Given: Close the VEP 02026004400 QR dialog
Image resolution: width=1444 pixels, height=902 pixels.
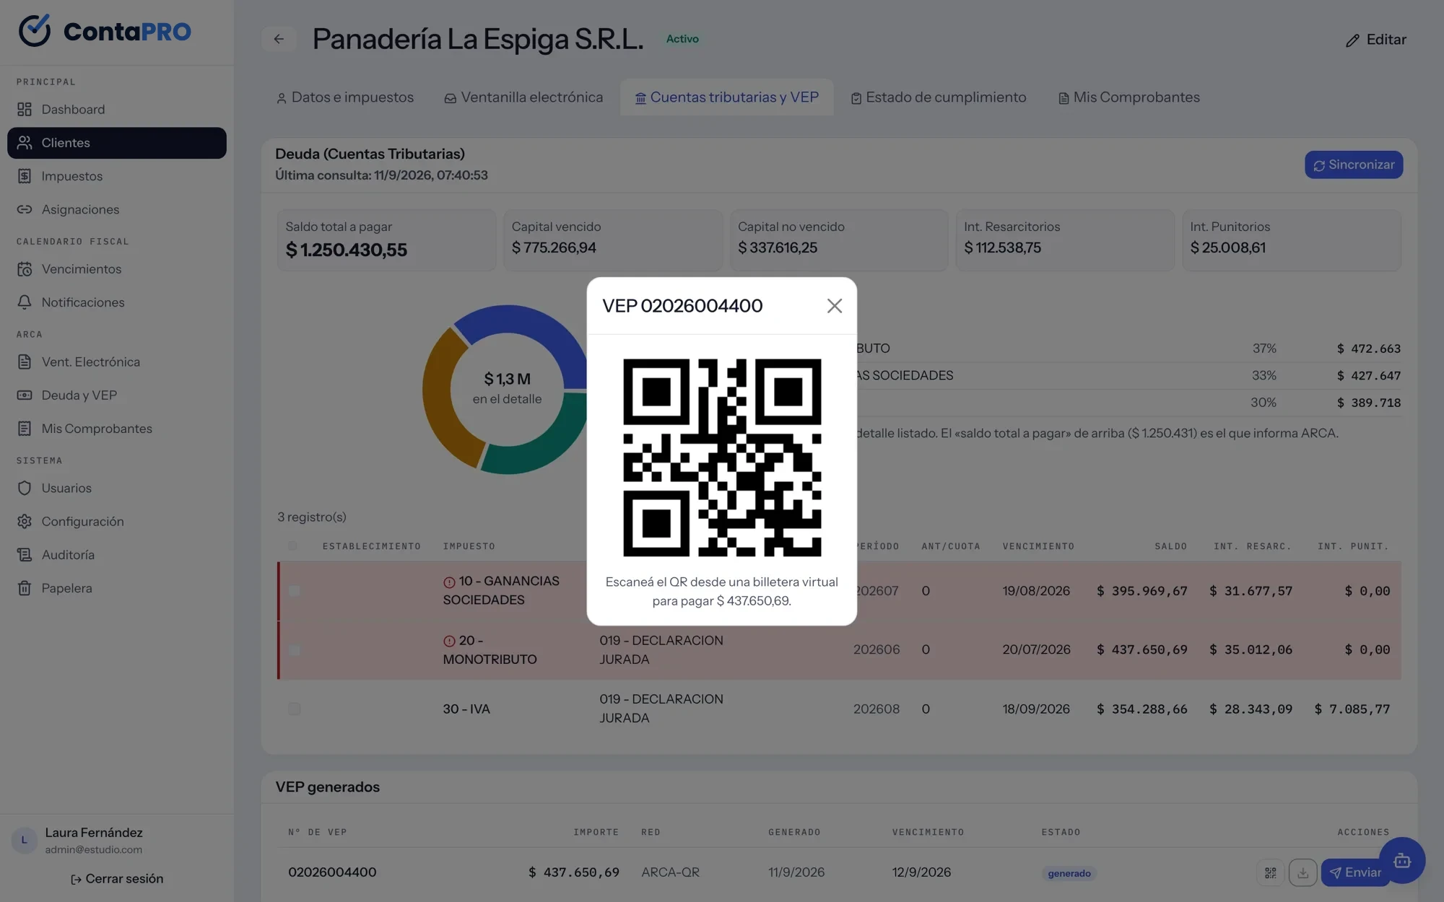Looking at the screenshot, I should pyautogui.click(x=834, y=306).
